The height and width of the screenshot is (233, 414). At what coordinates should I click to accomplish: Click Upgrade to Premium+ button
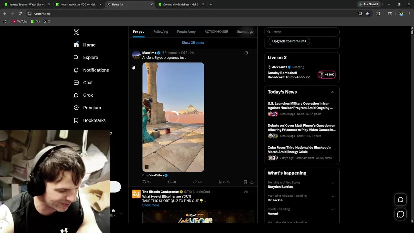289,41
